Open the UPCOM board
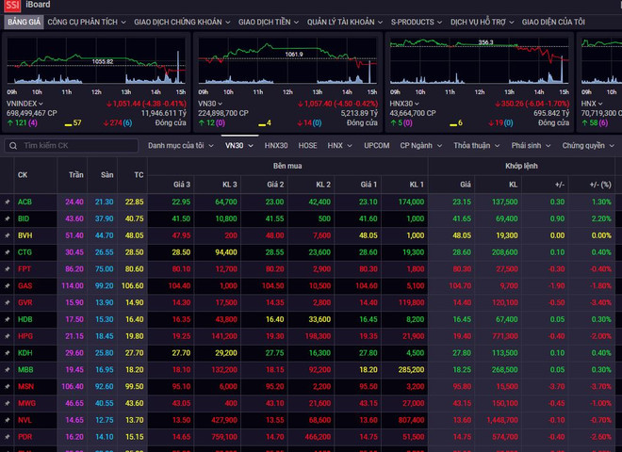 tap(376, 146)
